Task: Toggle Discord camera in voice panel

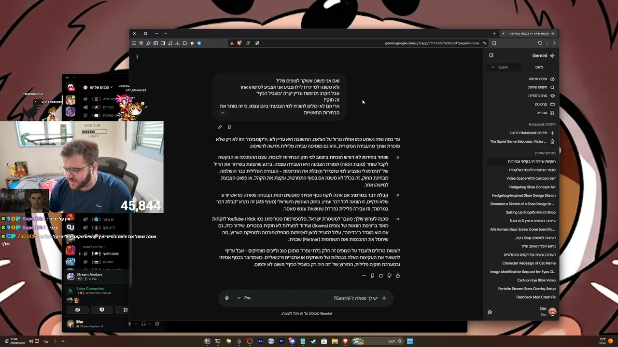Action: coord(77,310)
